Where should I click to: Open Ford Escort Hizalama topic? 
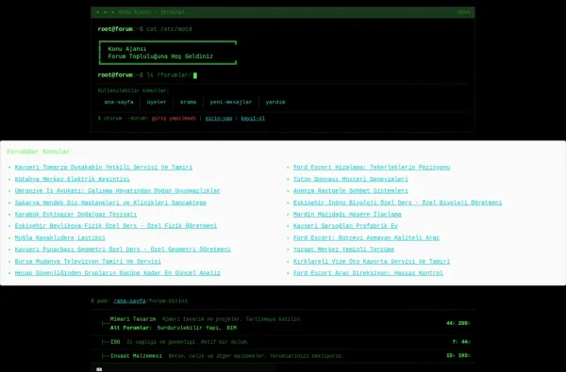coord(372,168)
